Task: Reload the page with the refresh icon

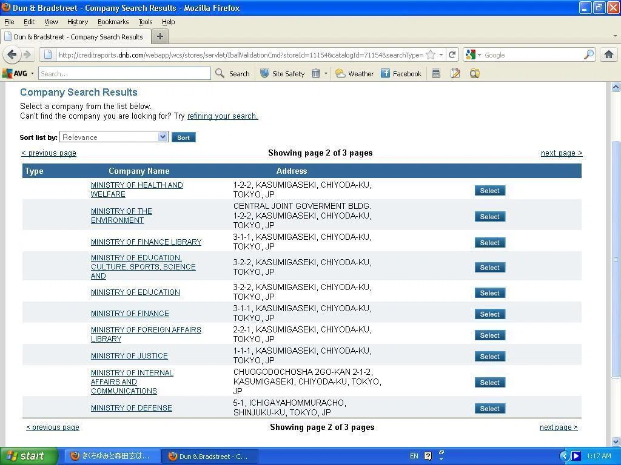Action: click(x=452, y=55)
